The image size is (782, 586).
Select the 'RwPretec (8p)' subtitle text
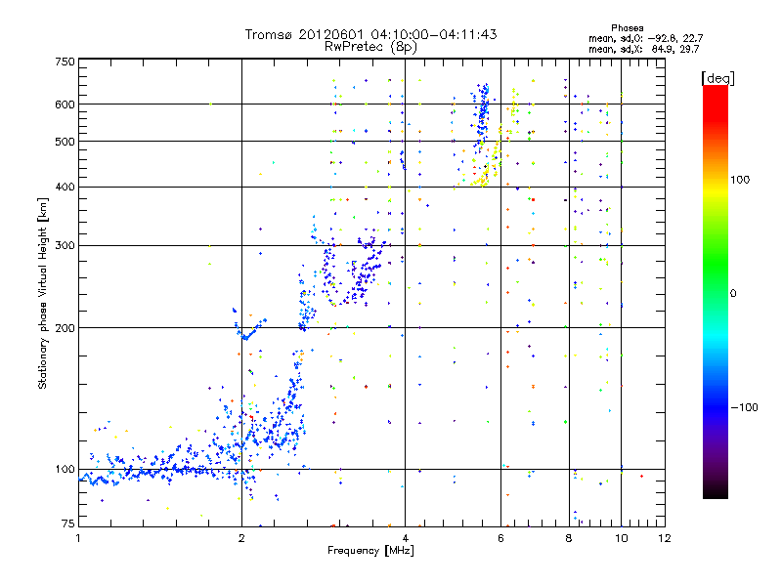pos(370,47)
